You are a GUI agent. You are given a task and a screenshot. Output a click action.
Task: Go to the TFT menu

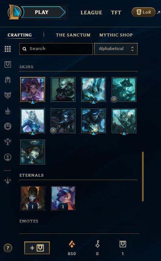(116, 13)
